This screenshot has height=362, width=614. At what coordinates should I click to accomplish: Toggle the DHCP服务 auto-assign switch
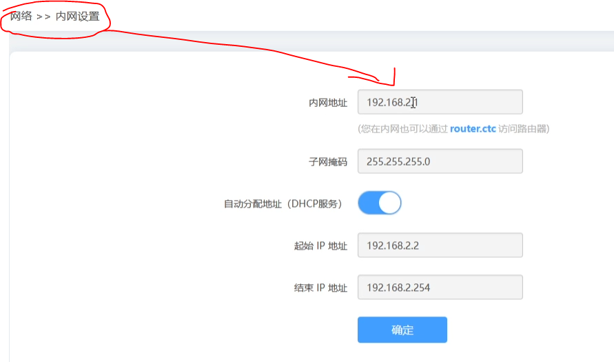380,203
